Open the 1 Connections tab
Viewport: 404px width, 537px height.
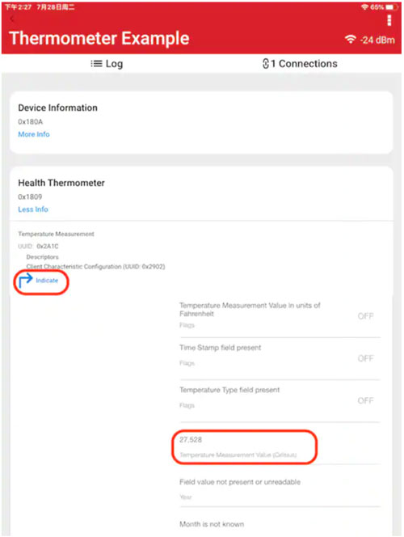pos(300,64)
